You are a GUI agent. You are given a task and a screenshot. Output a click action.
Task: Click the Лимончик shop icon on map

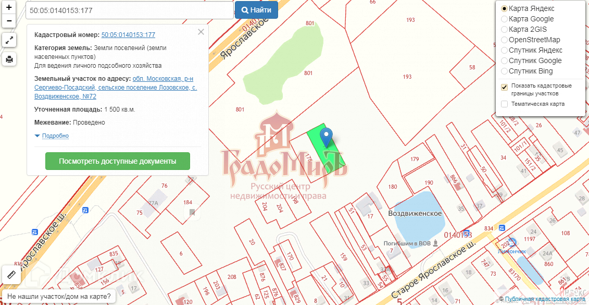512,242
